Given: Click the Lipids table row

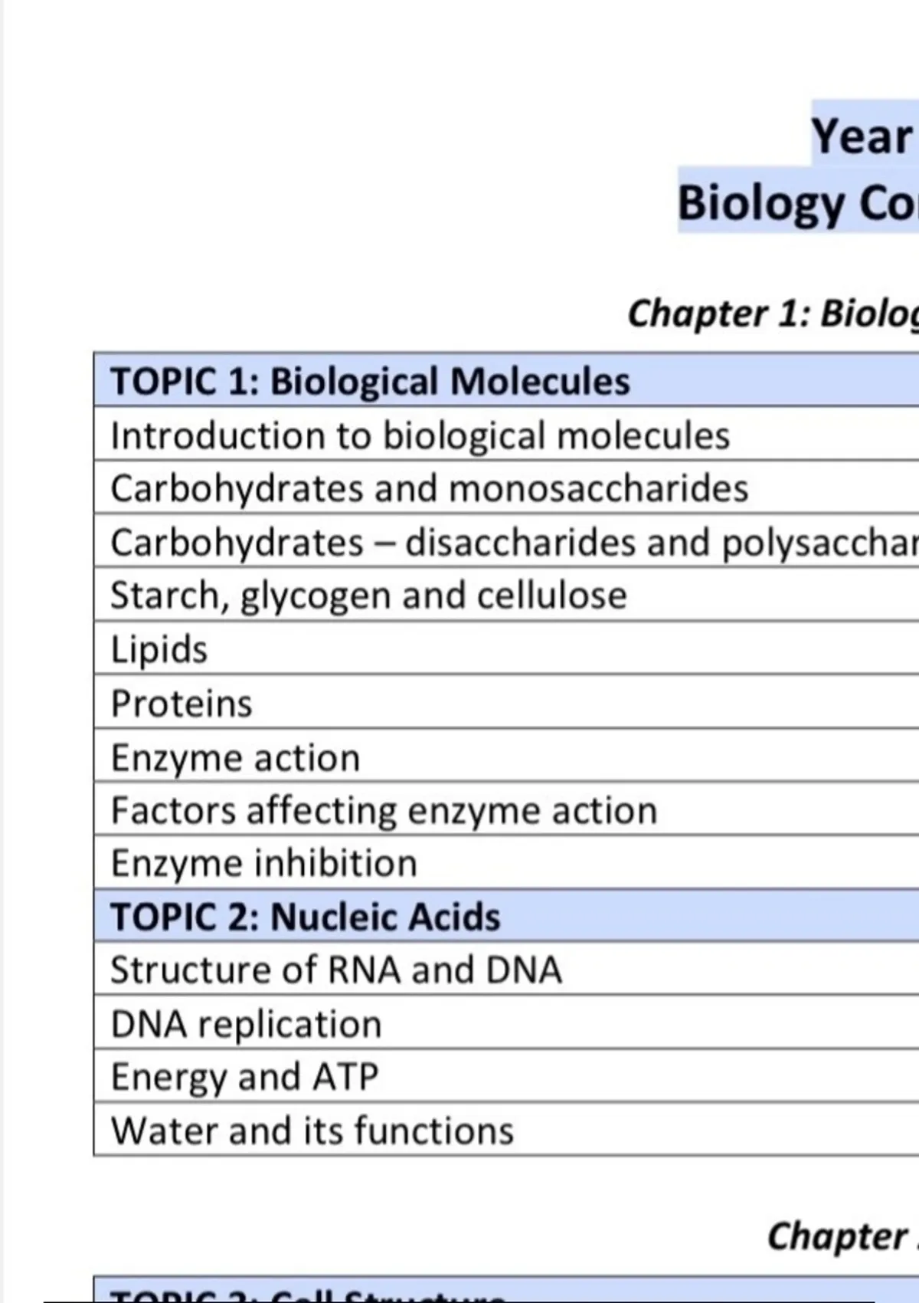Looking at the screenshot, I should tap(159, 649).
